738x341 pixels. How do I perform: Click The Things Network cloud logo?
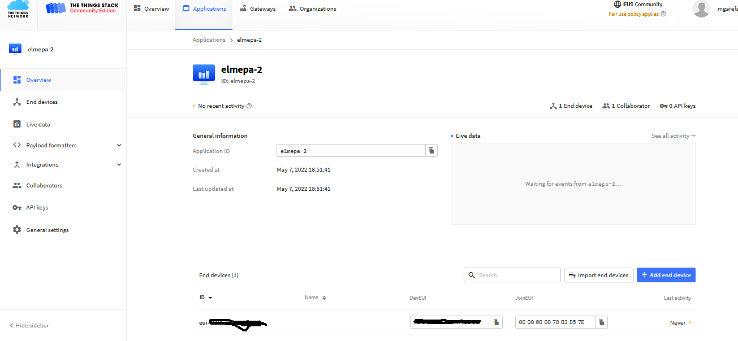pyautogui.click(x=18, y=9)
